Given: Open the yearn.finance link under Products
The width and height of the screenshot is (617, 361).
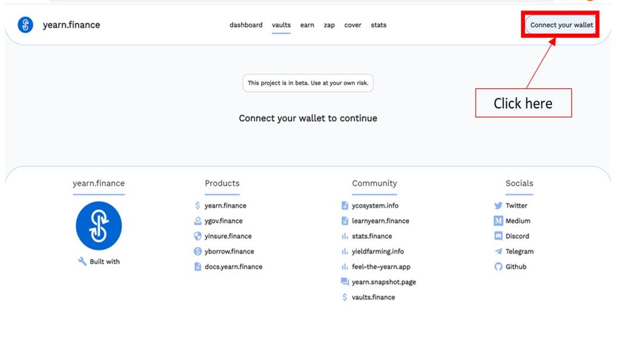Looking at the screenshot, I should (225, 205).
